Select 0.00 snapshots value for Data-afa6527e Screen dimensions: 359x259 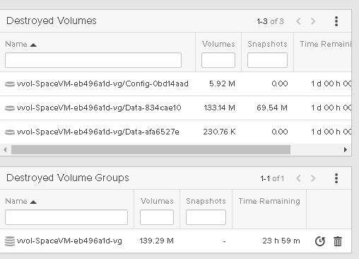click(x=280, y=132)
